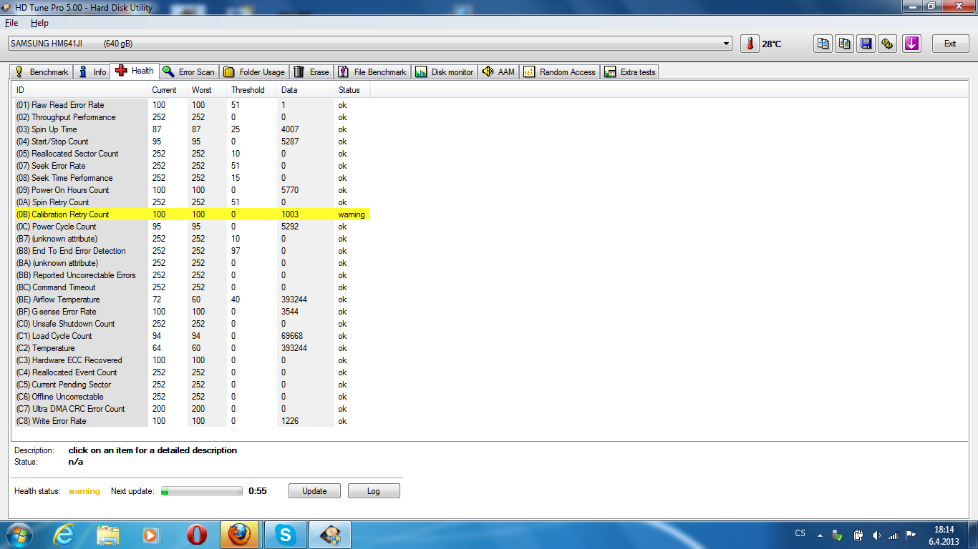The width and height of the screenshot is (978, 549).
Task: Click the ID column header
Action: [79, 90]
